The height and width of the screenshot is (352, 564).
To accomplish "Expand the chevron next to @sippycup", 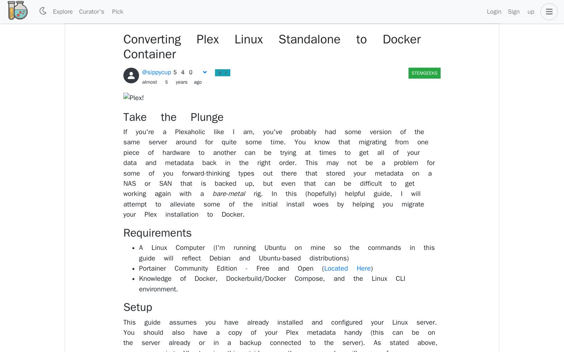I will (204, 72).
